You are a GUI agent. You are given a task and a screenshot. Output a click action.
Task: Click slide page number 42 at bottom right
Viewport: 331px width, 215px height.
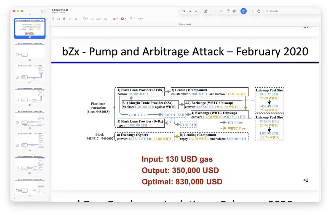click(x=306, y=180)
